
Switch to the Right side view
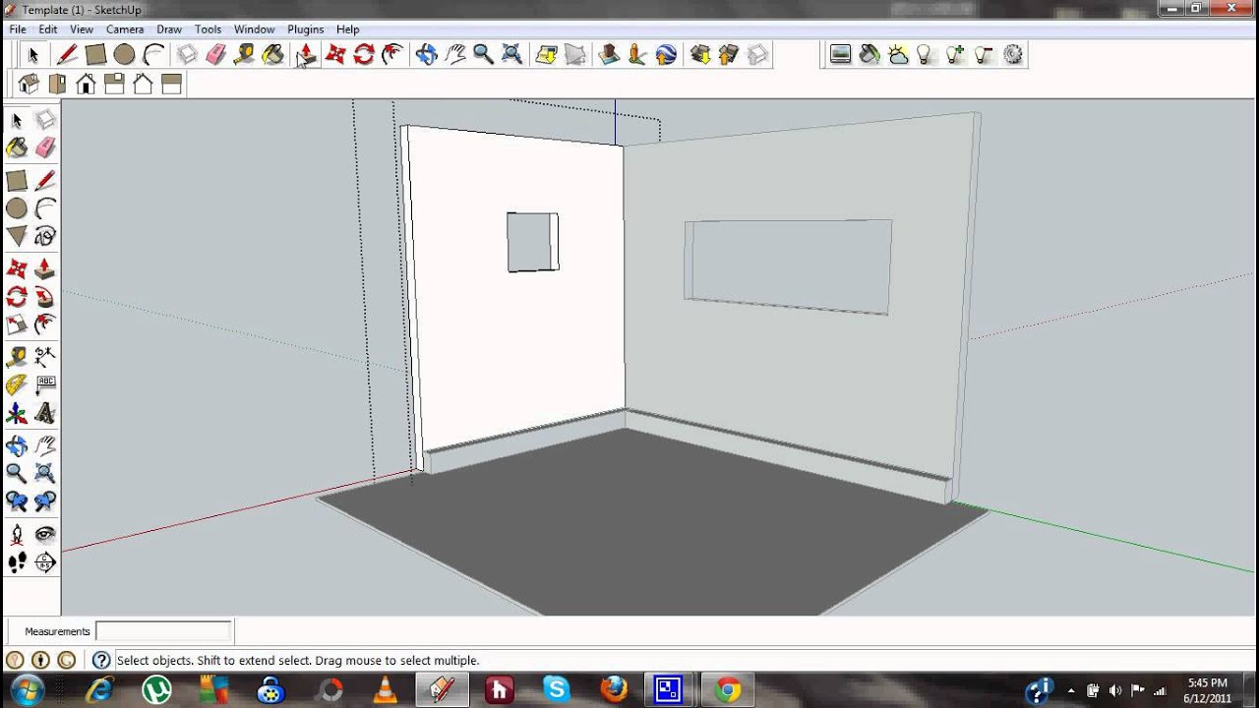coord(114,85)
